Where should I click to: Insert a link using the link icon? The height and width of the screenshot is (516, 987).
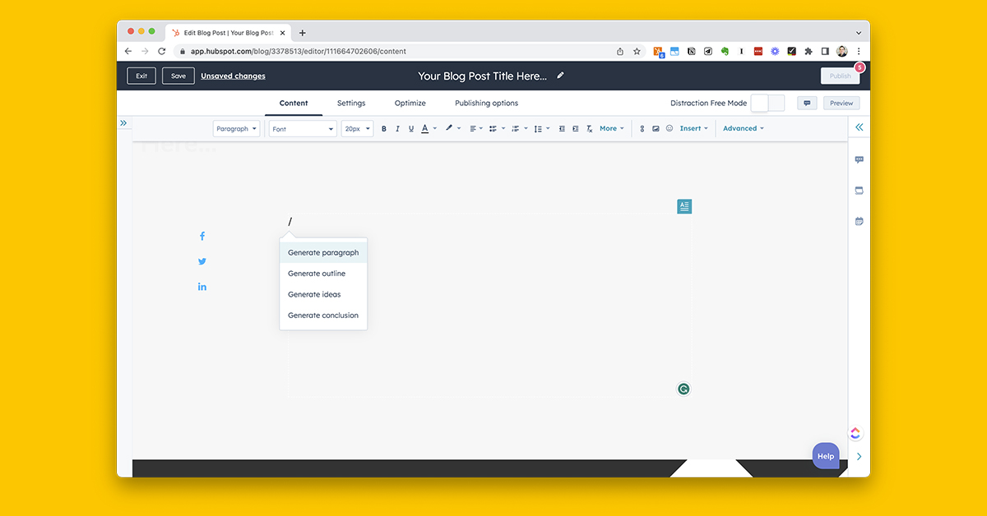(x=642, y=129)
